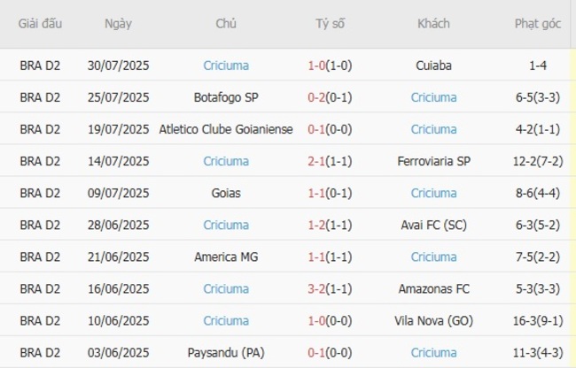Click the Giải đấu column header

point(40,24)
